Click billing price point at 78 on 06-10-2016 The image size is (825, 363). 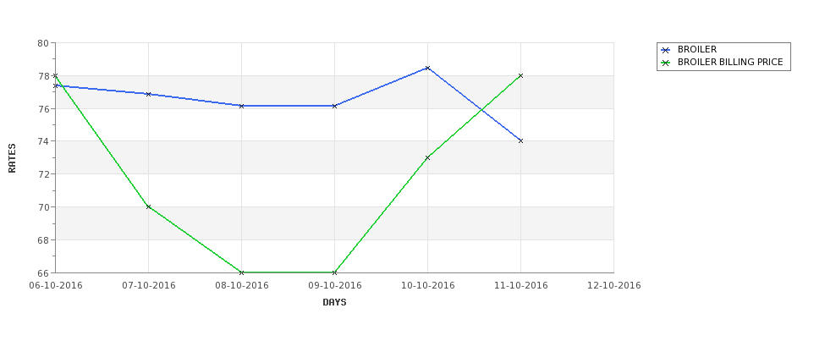(55, 76)
